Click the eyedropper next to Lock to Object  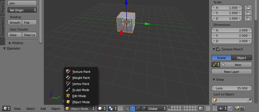249,100
